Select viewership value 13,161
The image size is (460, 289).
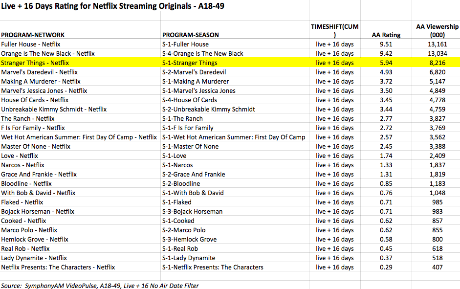pos(437,44)
